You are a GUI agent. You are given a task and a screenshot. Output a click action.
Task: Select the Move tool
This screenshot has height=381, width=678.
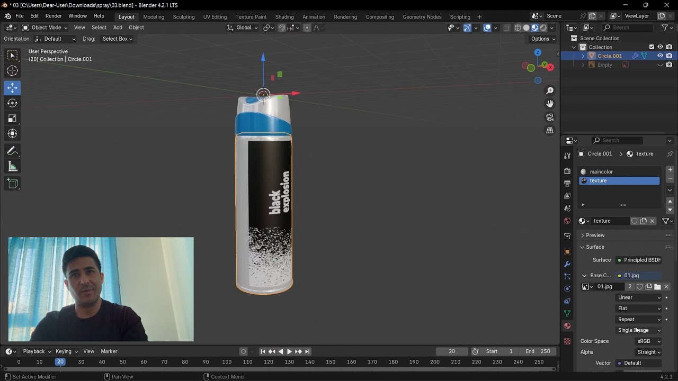coord(12,88)
